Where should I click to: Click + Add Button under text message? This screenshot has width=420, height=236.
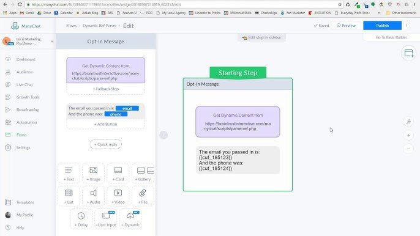[105, 124]
